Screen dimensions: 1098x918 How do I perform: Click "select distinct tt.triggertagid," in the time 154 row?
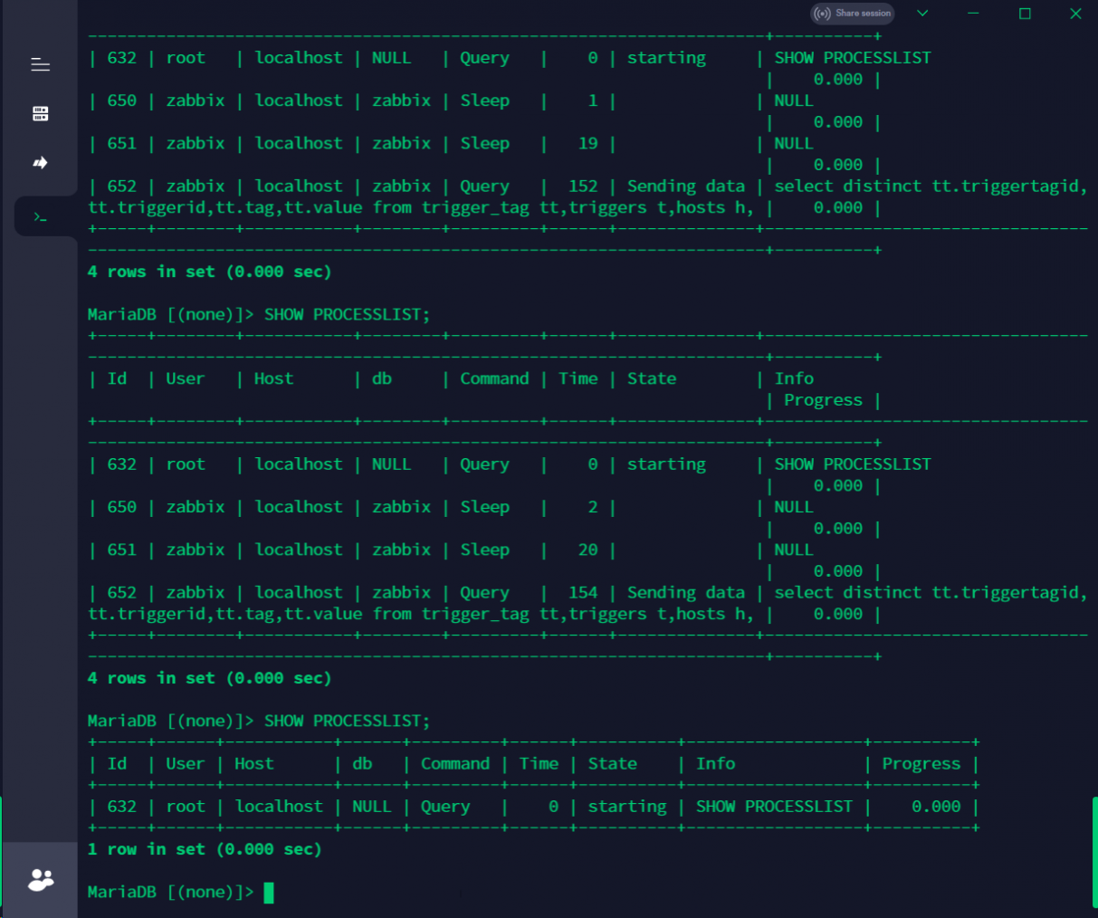point(931,592)
